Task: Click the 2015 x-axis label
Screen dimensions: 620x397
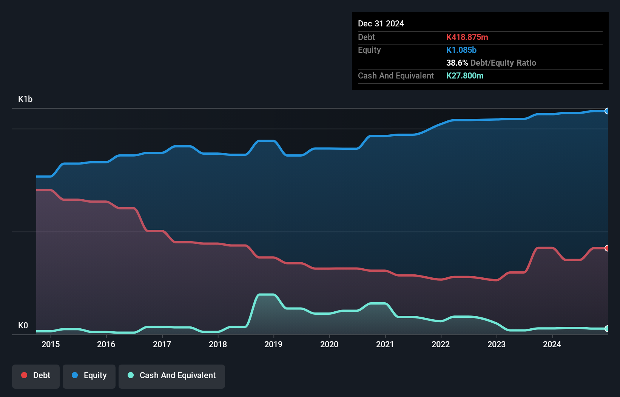Action: coord(51,344)
